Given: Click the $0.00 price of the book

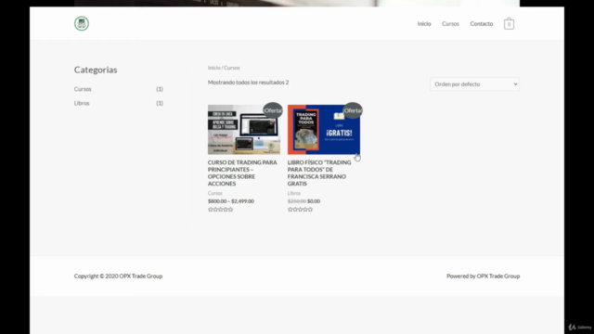Looking at the screenshot, I should tap(314, 201).
